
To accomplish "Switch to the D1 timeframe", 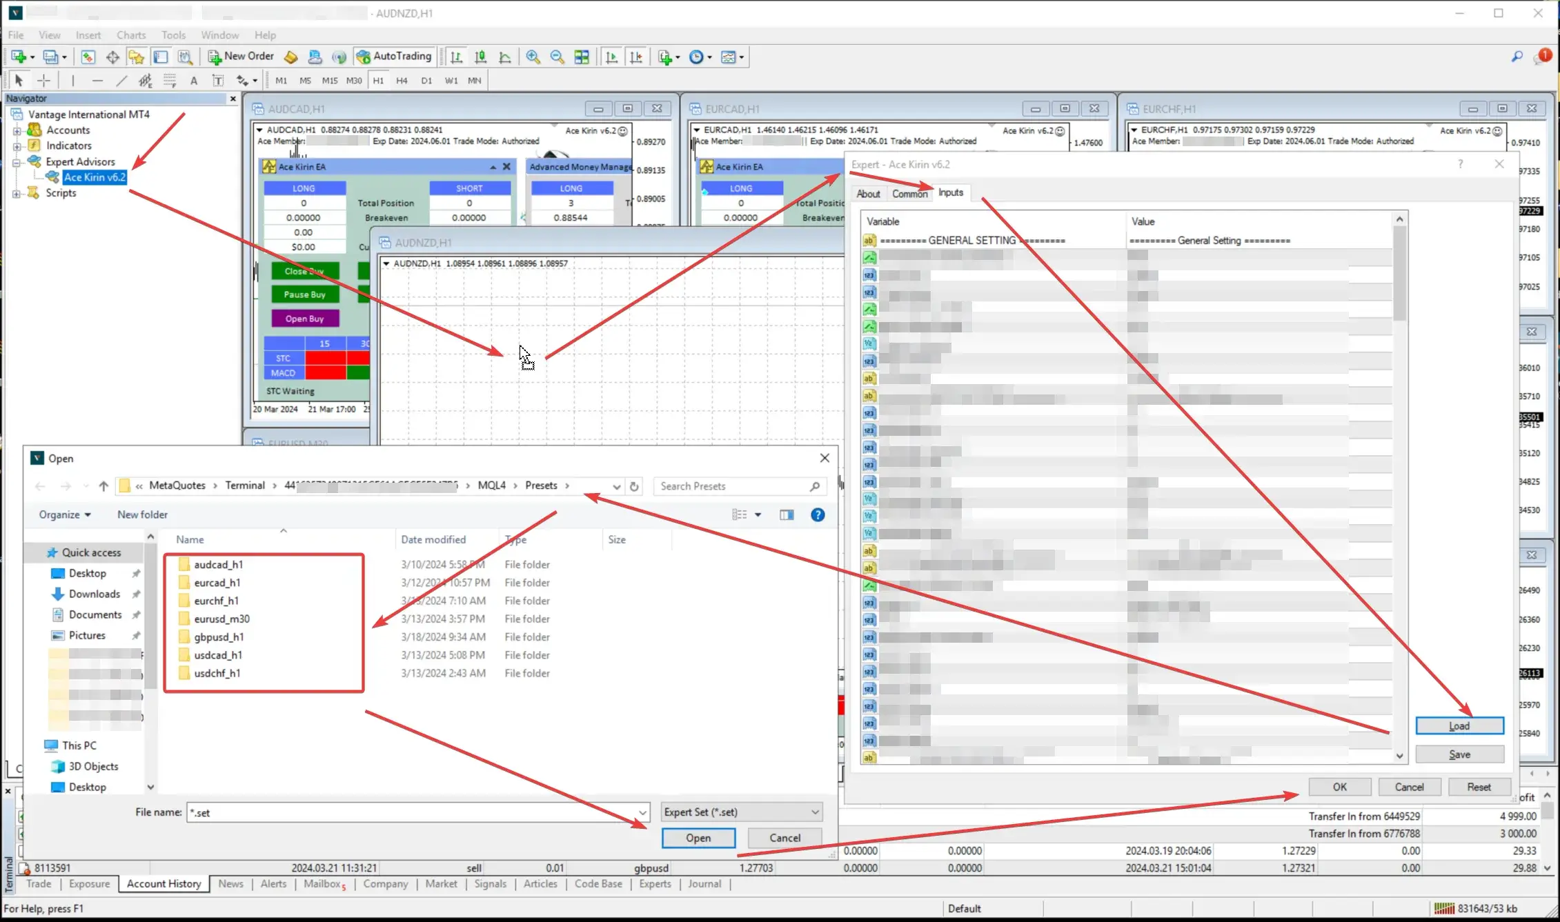I will coord(426,81).
